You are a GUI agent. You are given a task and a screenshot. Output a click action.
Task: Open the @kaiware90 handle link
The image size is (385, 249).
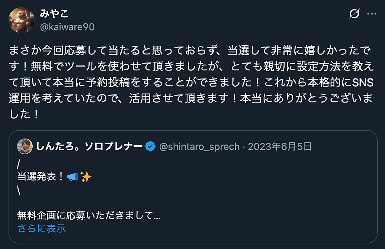[67, 27]
